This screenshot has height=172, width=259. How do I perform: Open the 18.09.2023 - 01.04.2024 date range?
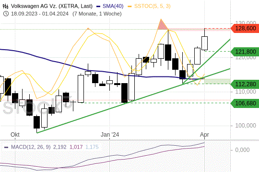[40, 14]
